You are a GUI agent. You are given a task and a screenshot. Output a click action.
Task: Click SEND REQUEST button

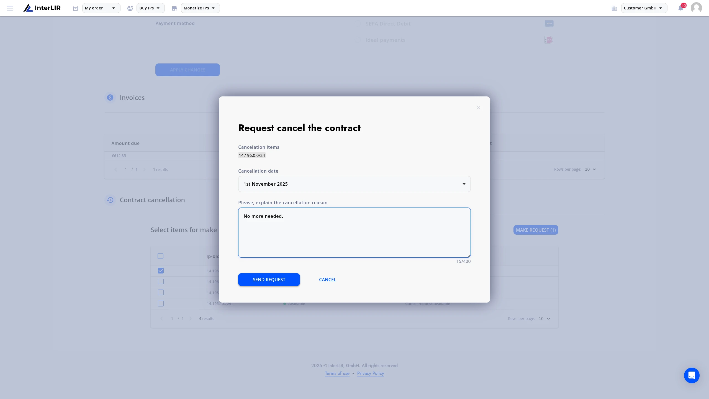click(269, 280)
